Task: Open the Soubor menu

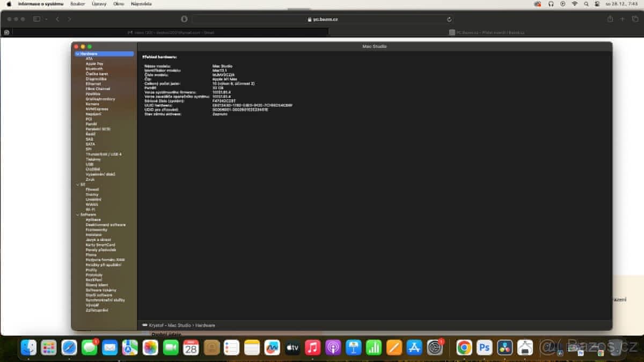Action: [x=78, y=4]
